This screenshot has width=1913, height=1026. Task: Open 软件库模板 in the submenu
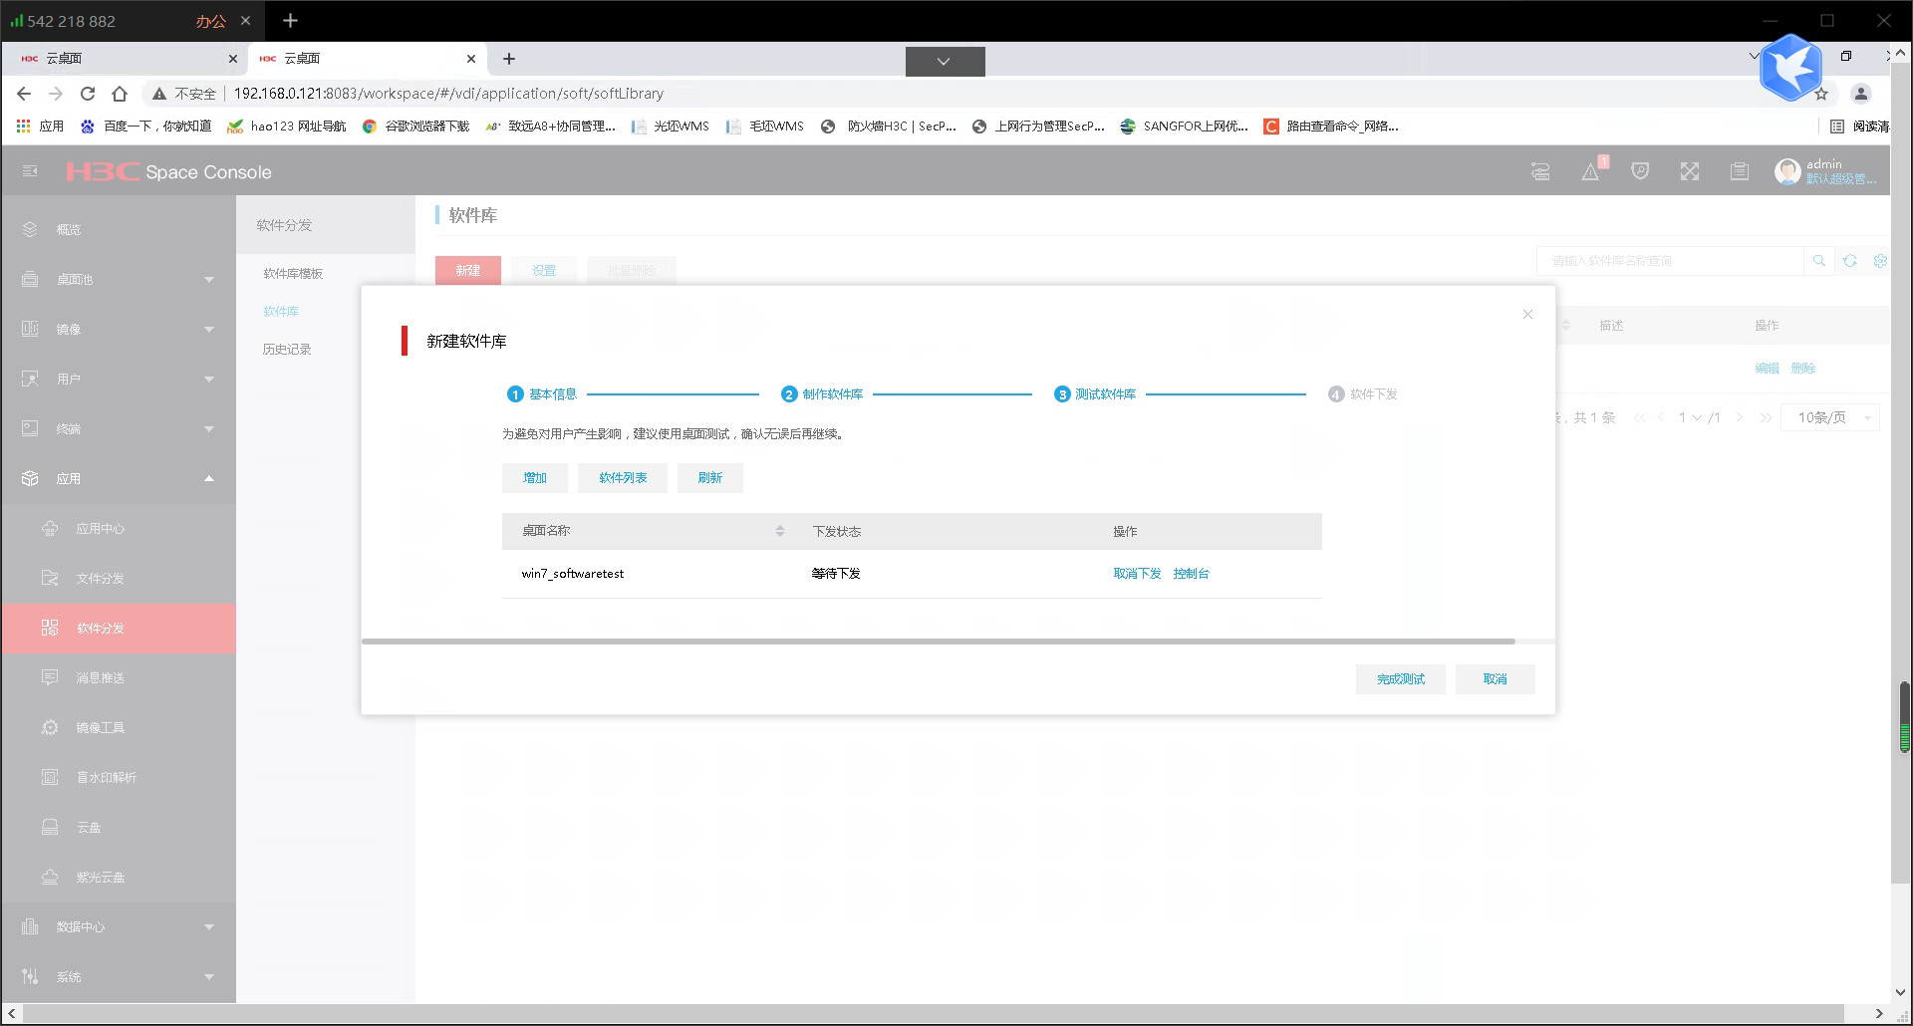pos(293,273)
